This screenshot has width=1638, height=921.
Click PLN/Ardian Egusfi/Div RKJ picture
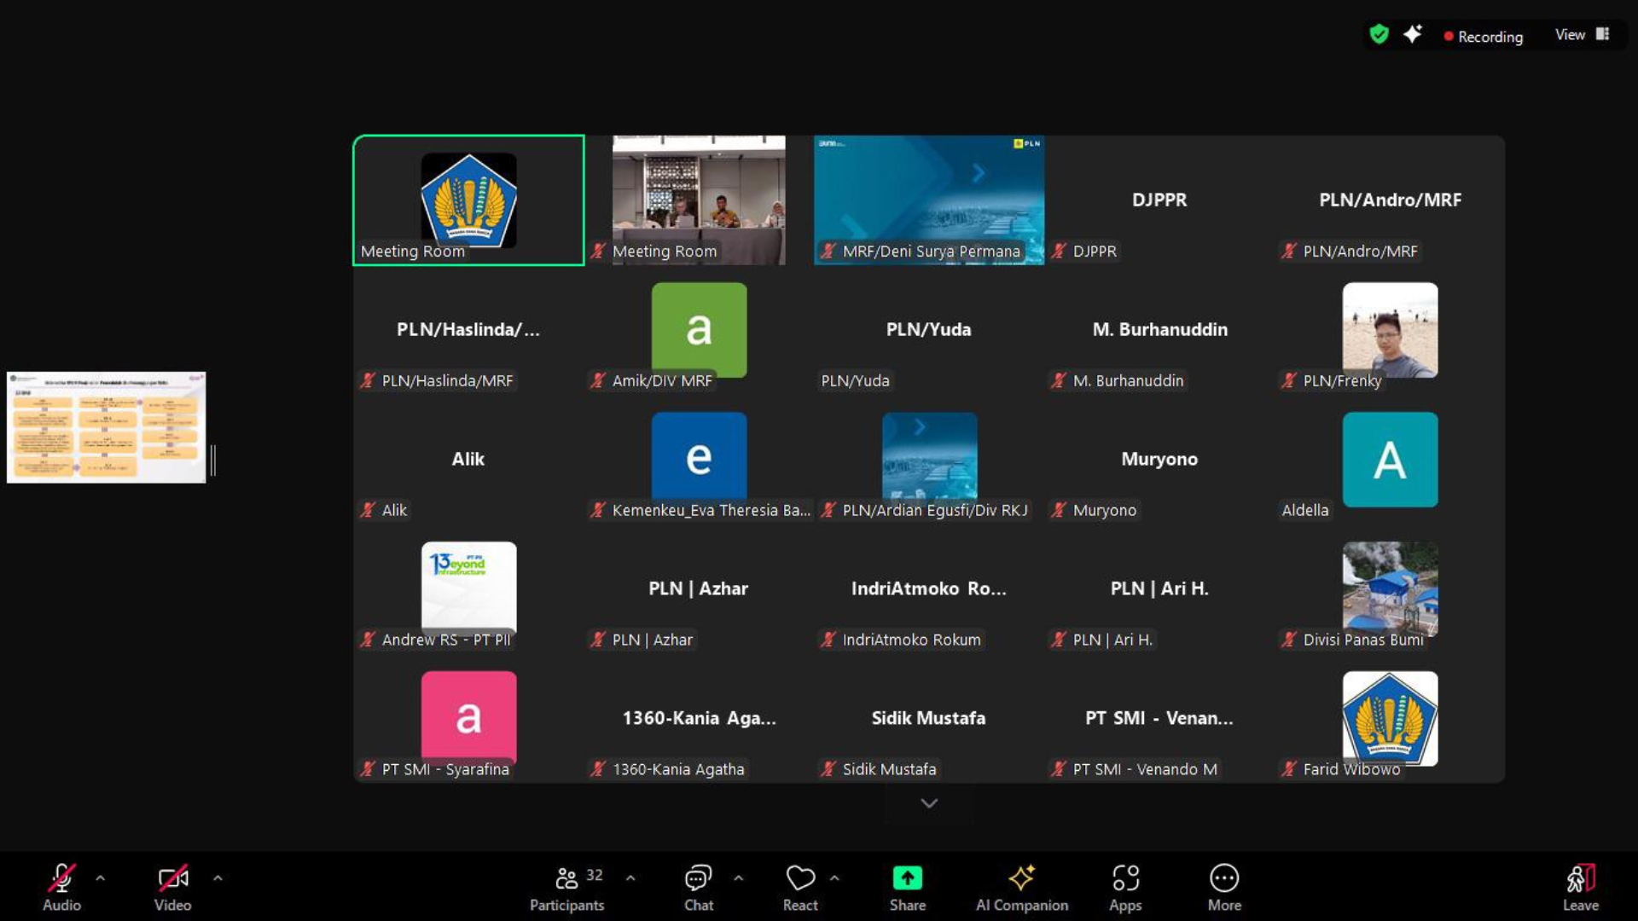tap(929, 458)
